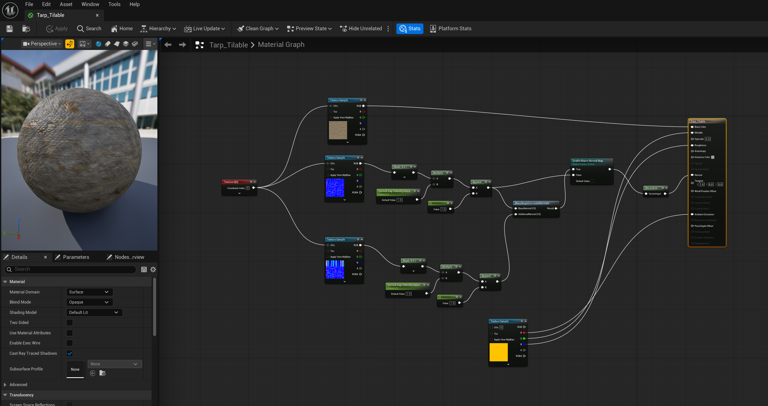Open the Blend Mode dropdown

89,302
